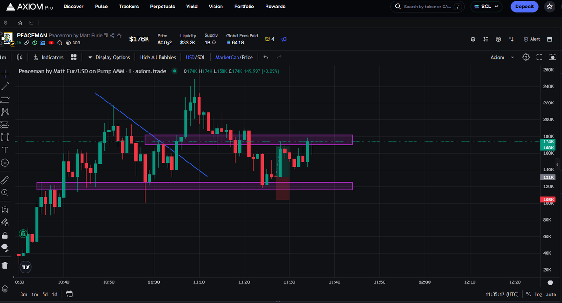Open the Axiom chart source dropdown

point(502,57)
